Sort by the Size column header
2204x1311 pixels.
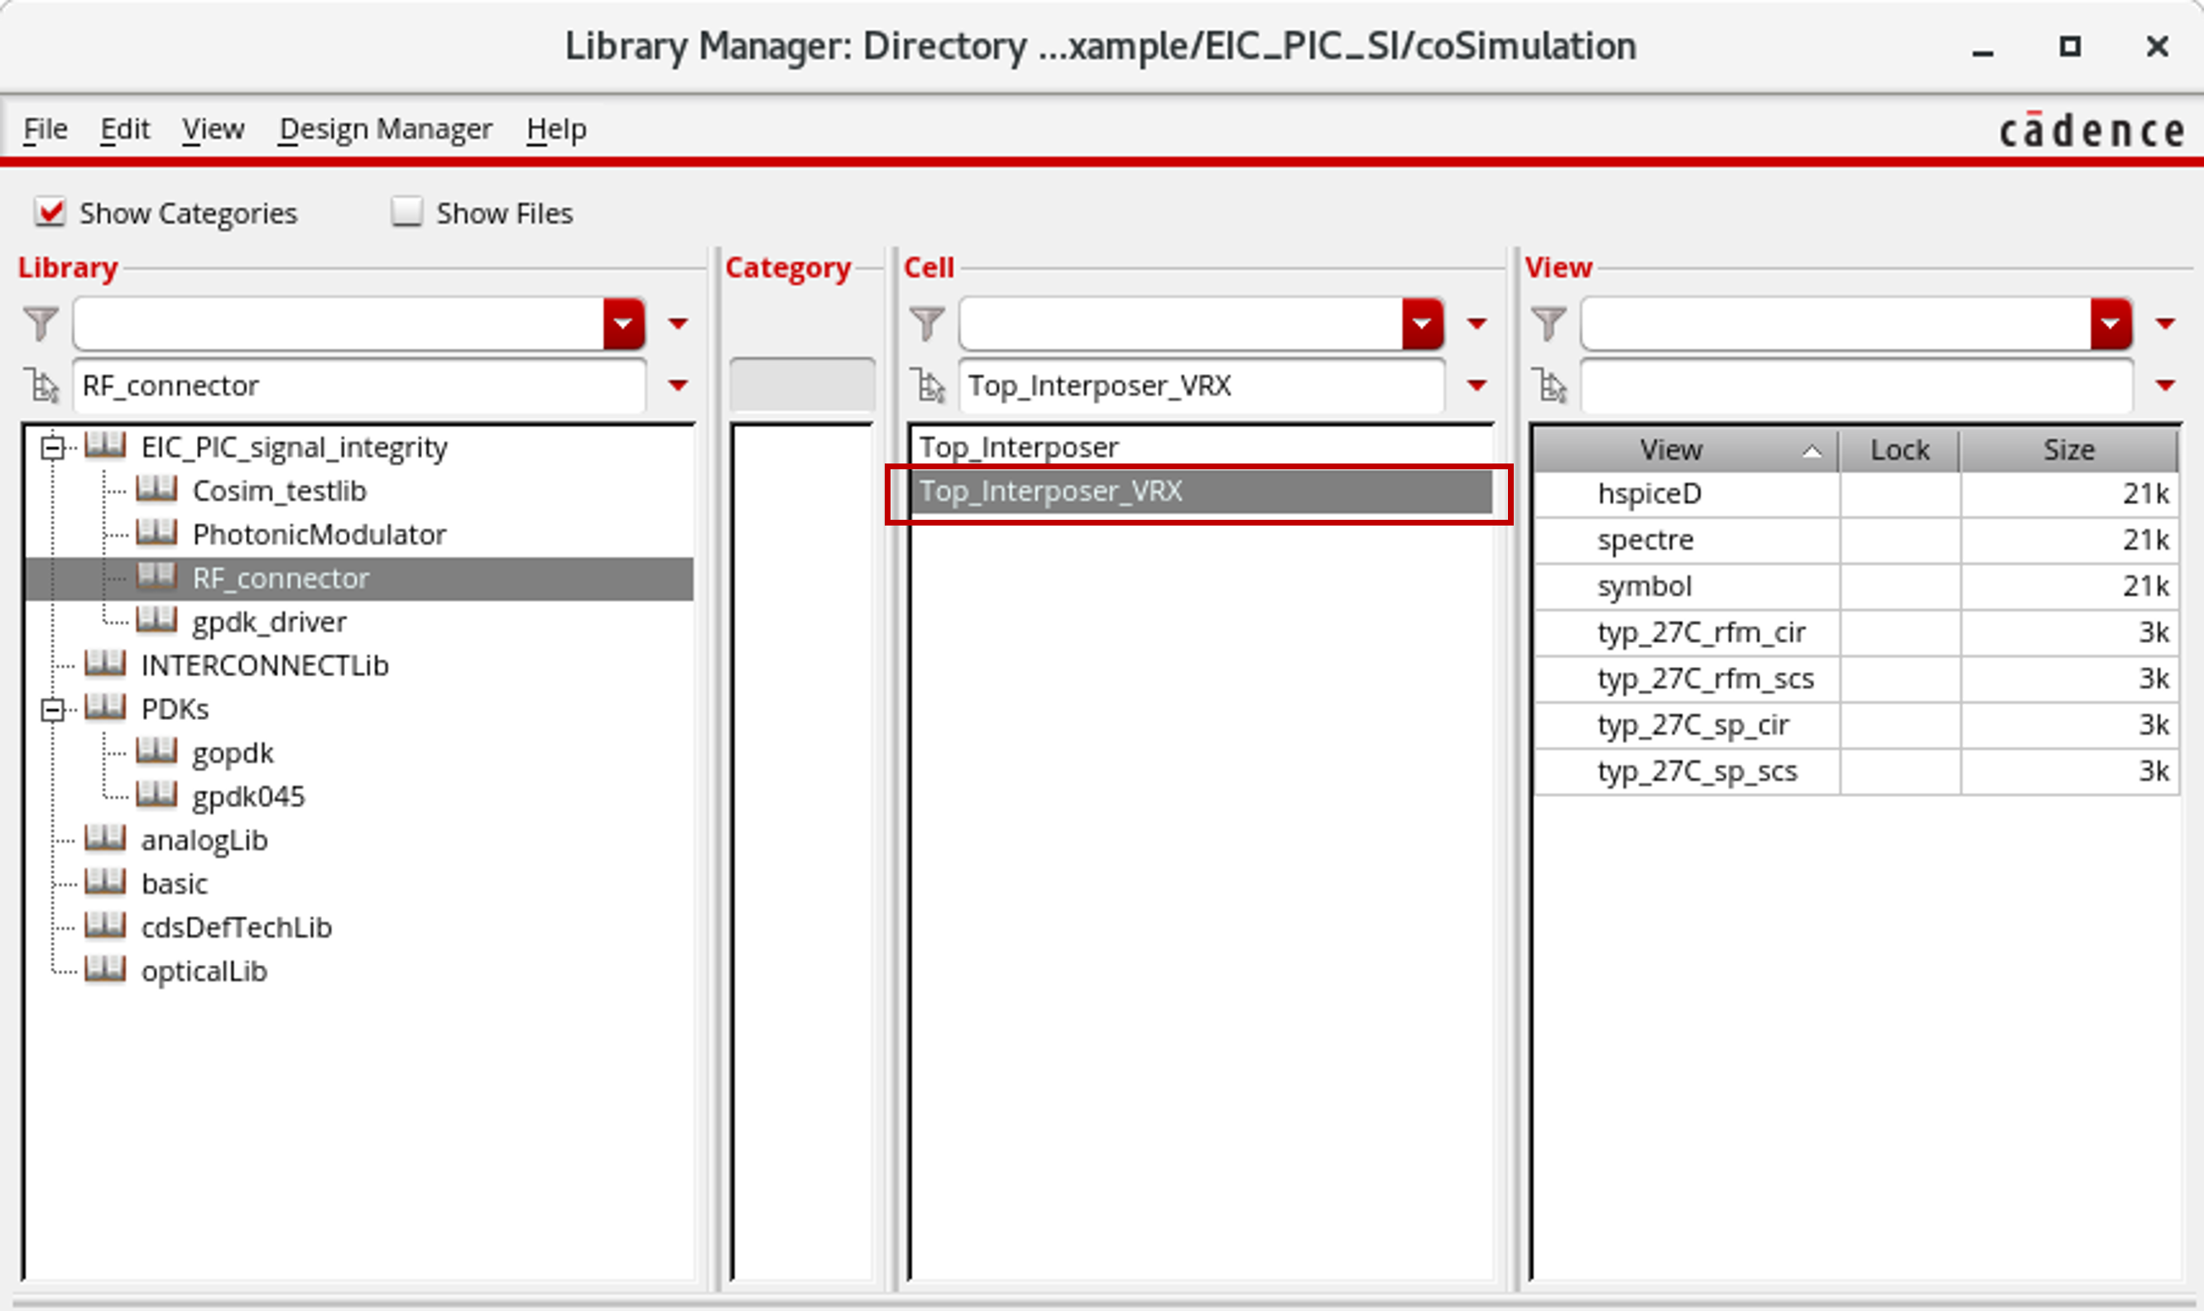tap(2069, 450)
